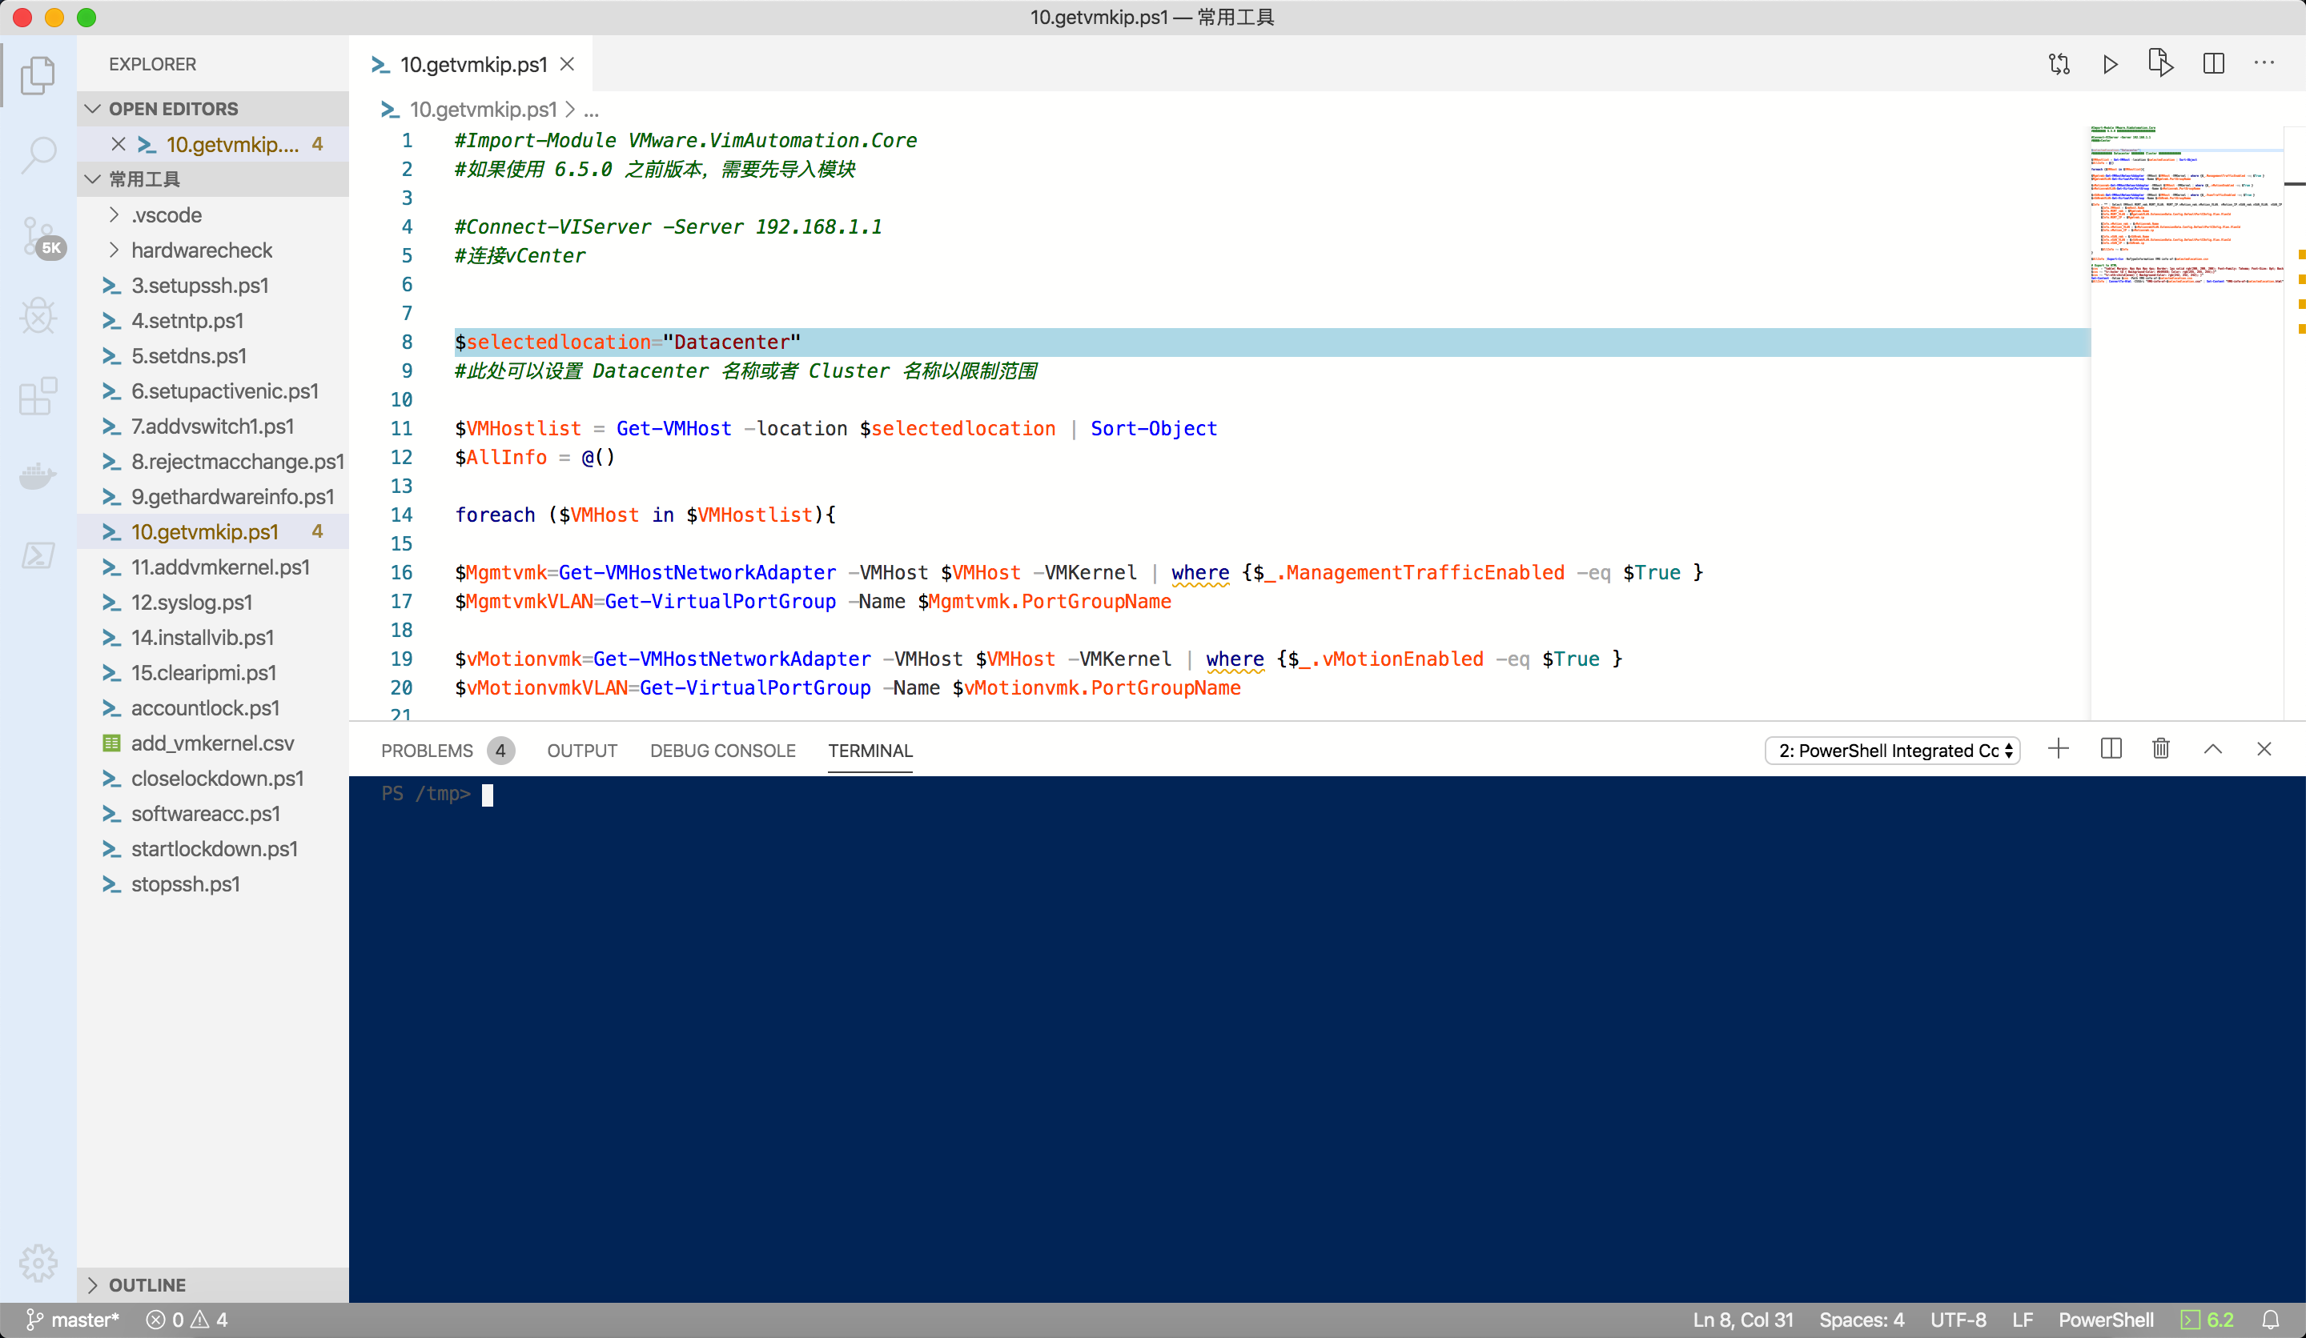This screenshot has width=2306, height=1338.
Task: Click the breadcrumb ellipsis after file name
Action: 591,110
